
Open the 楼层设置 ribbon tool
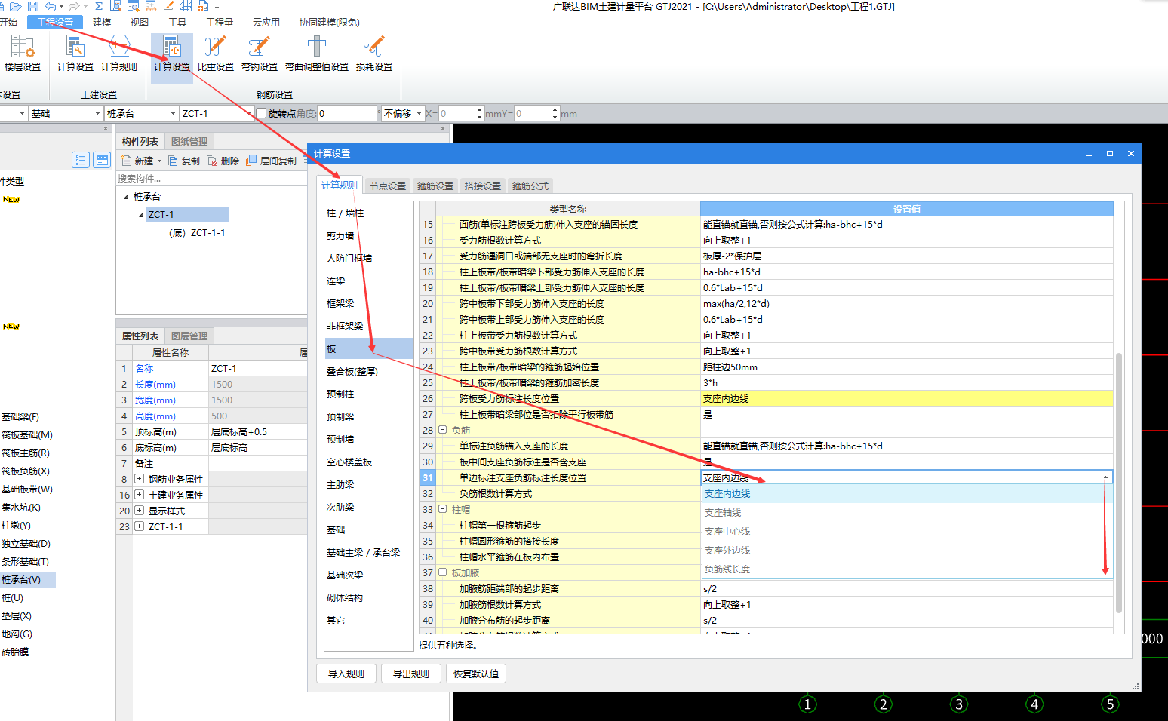tap(23, 54)
